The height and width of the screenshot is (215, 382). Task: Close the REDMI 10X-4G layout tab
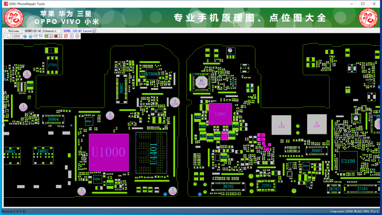[94, 31]
